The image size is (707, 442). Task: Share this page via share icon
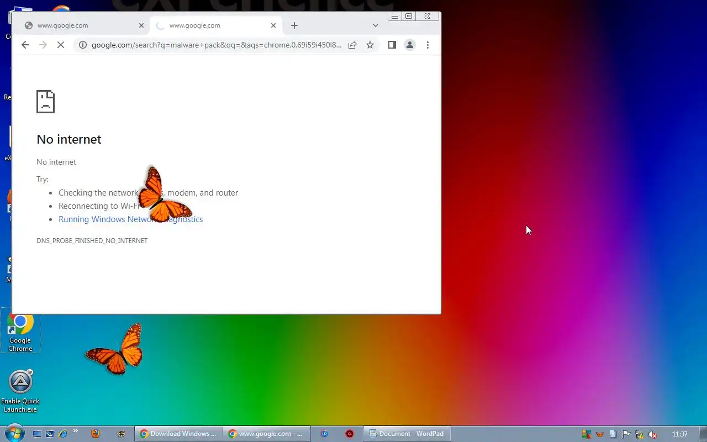[x=352, y=45]
